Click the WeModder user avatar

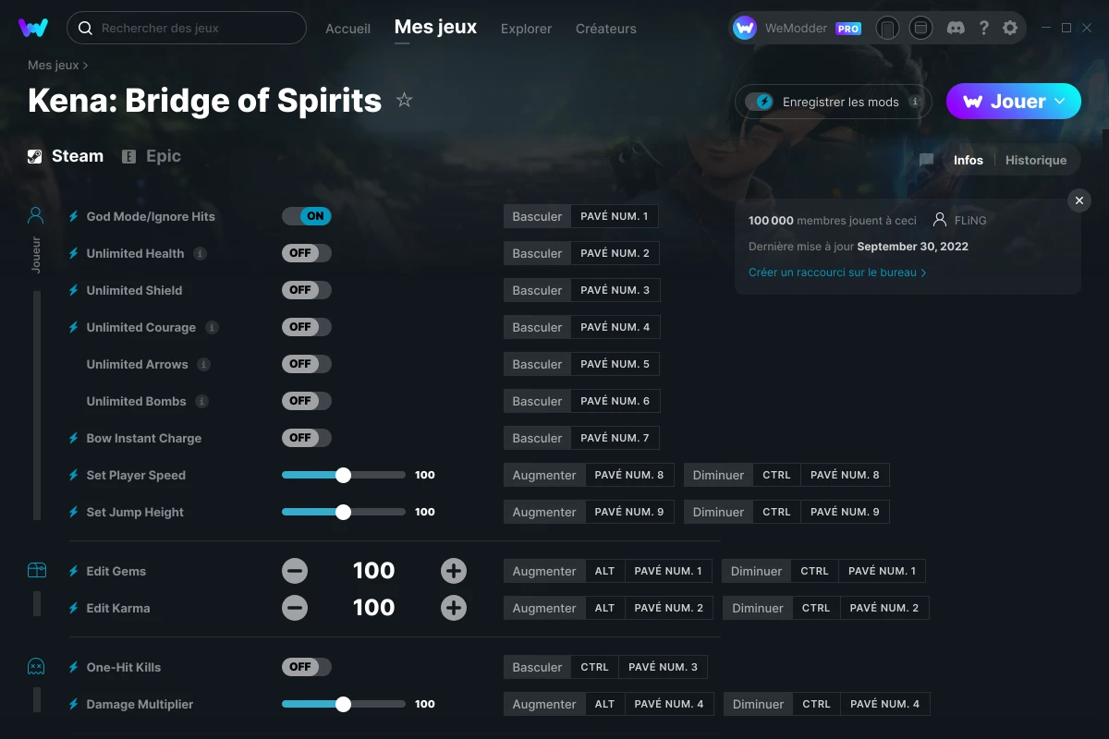tap(745, 28)
